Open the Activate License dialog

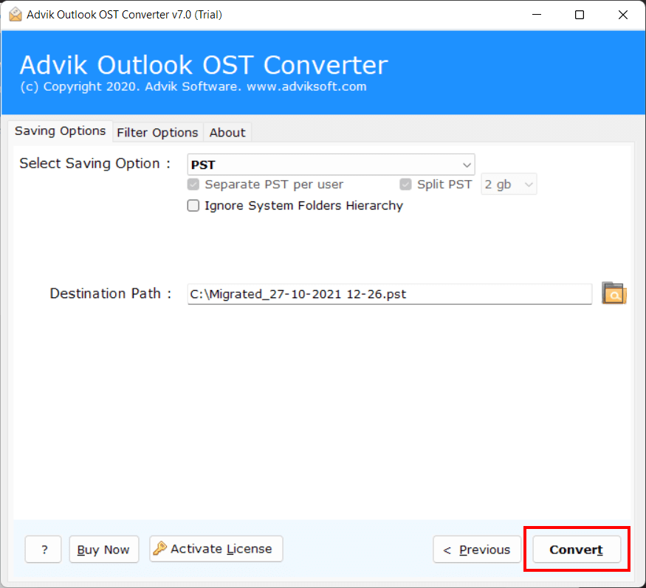pyautogui.click(x=216, y=548)
